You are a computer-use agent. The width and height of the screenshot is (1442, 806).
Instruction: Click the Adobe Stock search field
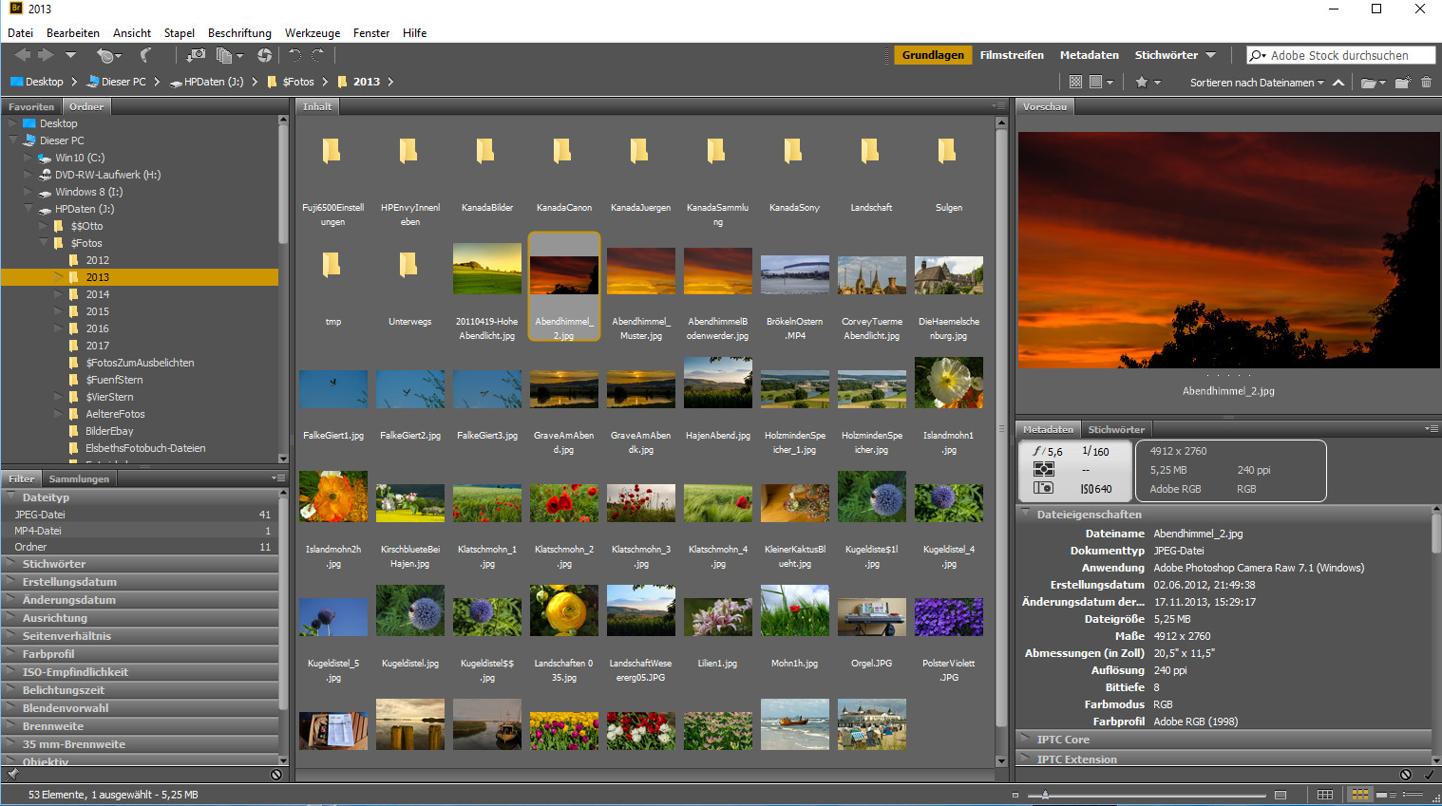click(1341, 55)
